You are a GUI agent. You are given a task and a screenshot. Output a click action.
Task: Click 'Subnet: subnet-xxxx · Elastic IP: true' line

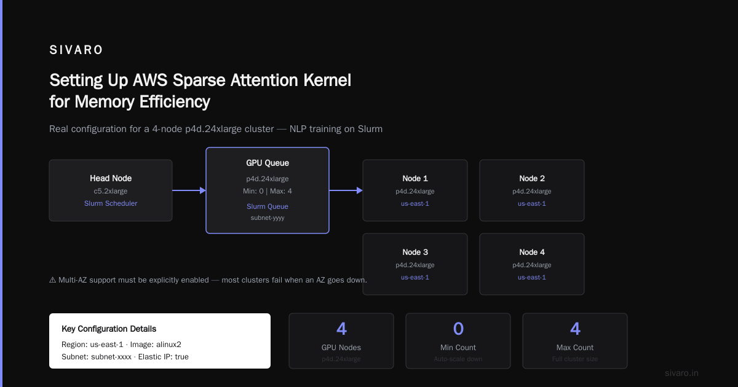point(125,356)
